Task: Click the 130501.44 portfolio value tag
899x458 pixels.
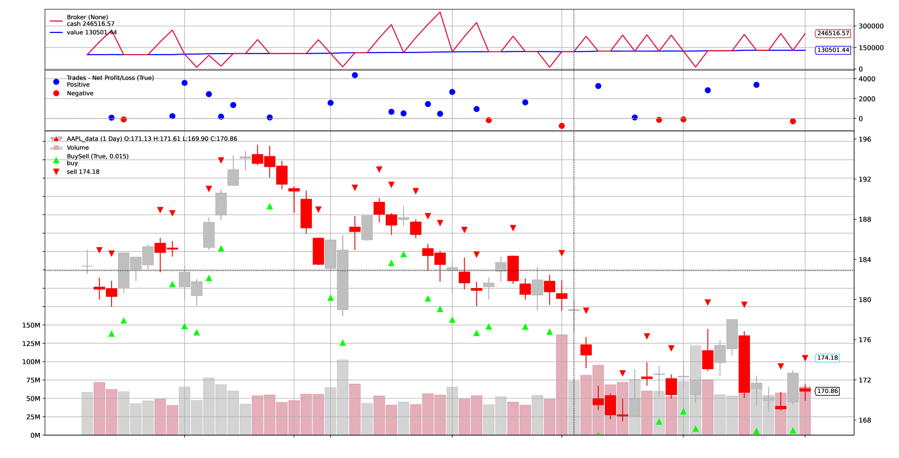Action: [x=833, y=50]
